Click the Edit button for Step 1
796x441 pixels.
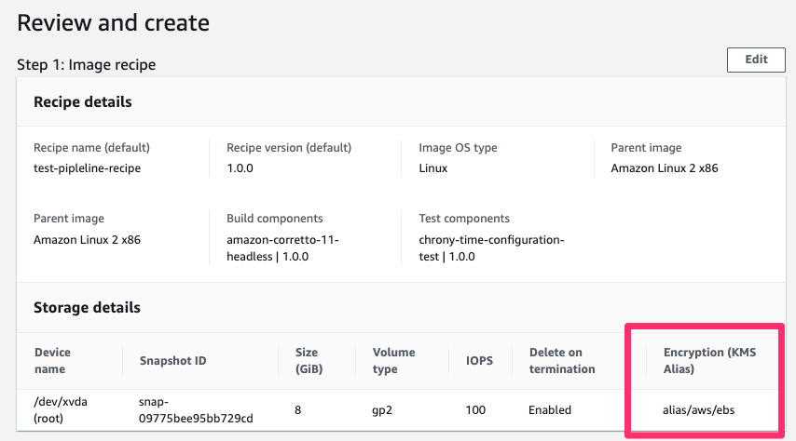click(755, 60)
